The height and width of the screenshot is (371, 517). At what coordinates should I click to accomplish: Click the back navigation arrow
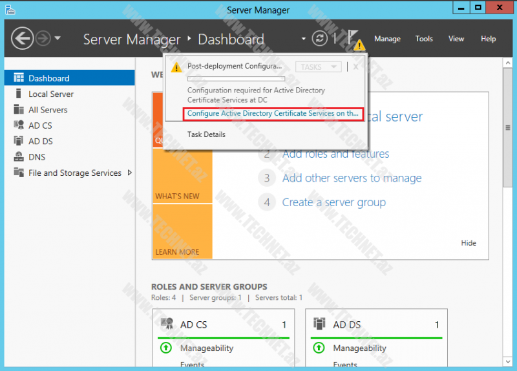pyautogui.click(x=23, y=38)
